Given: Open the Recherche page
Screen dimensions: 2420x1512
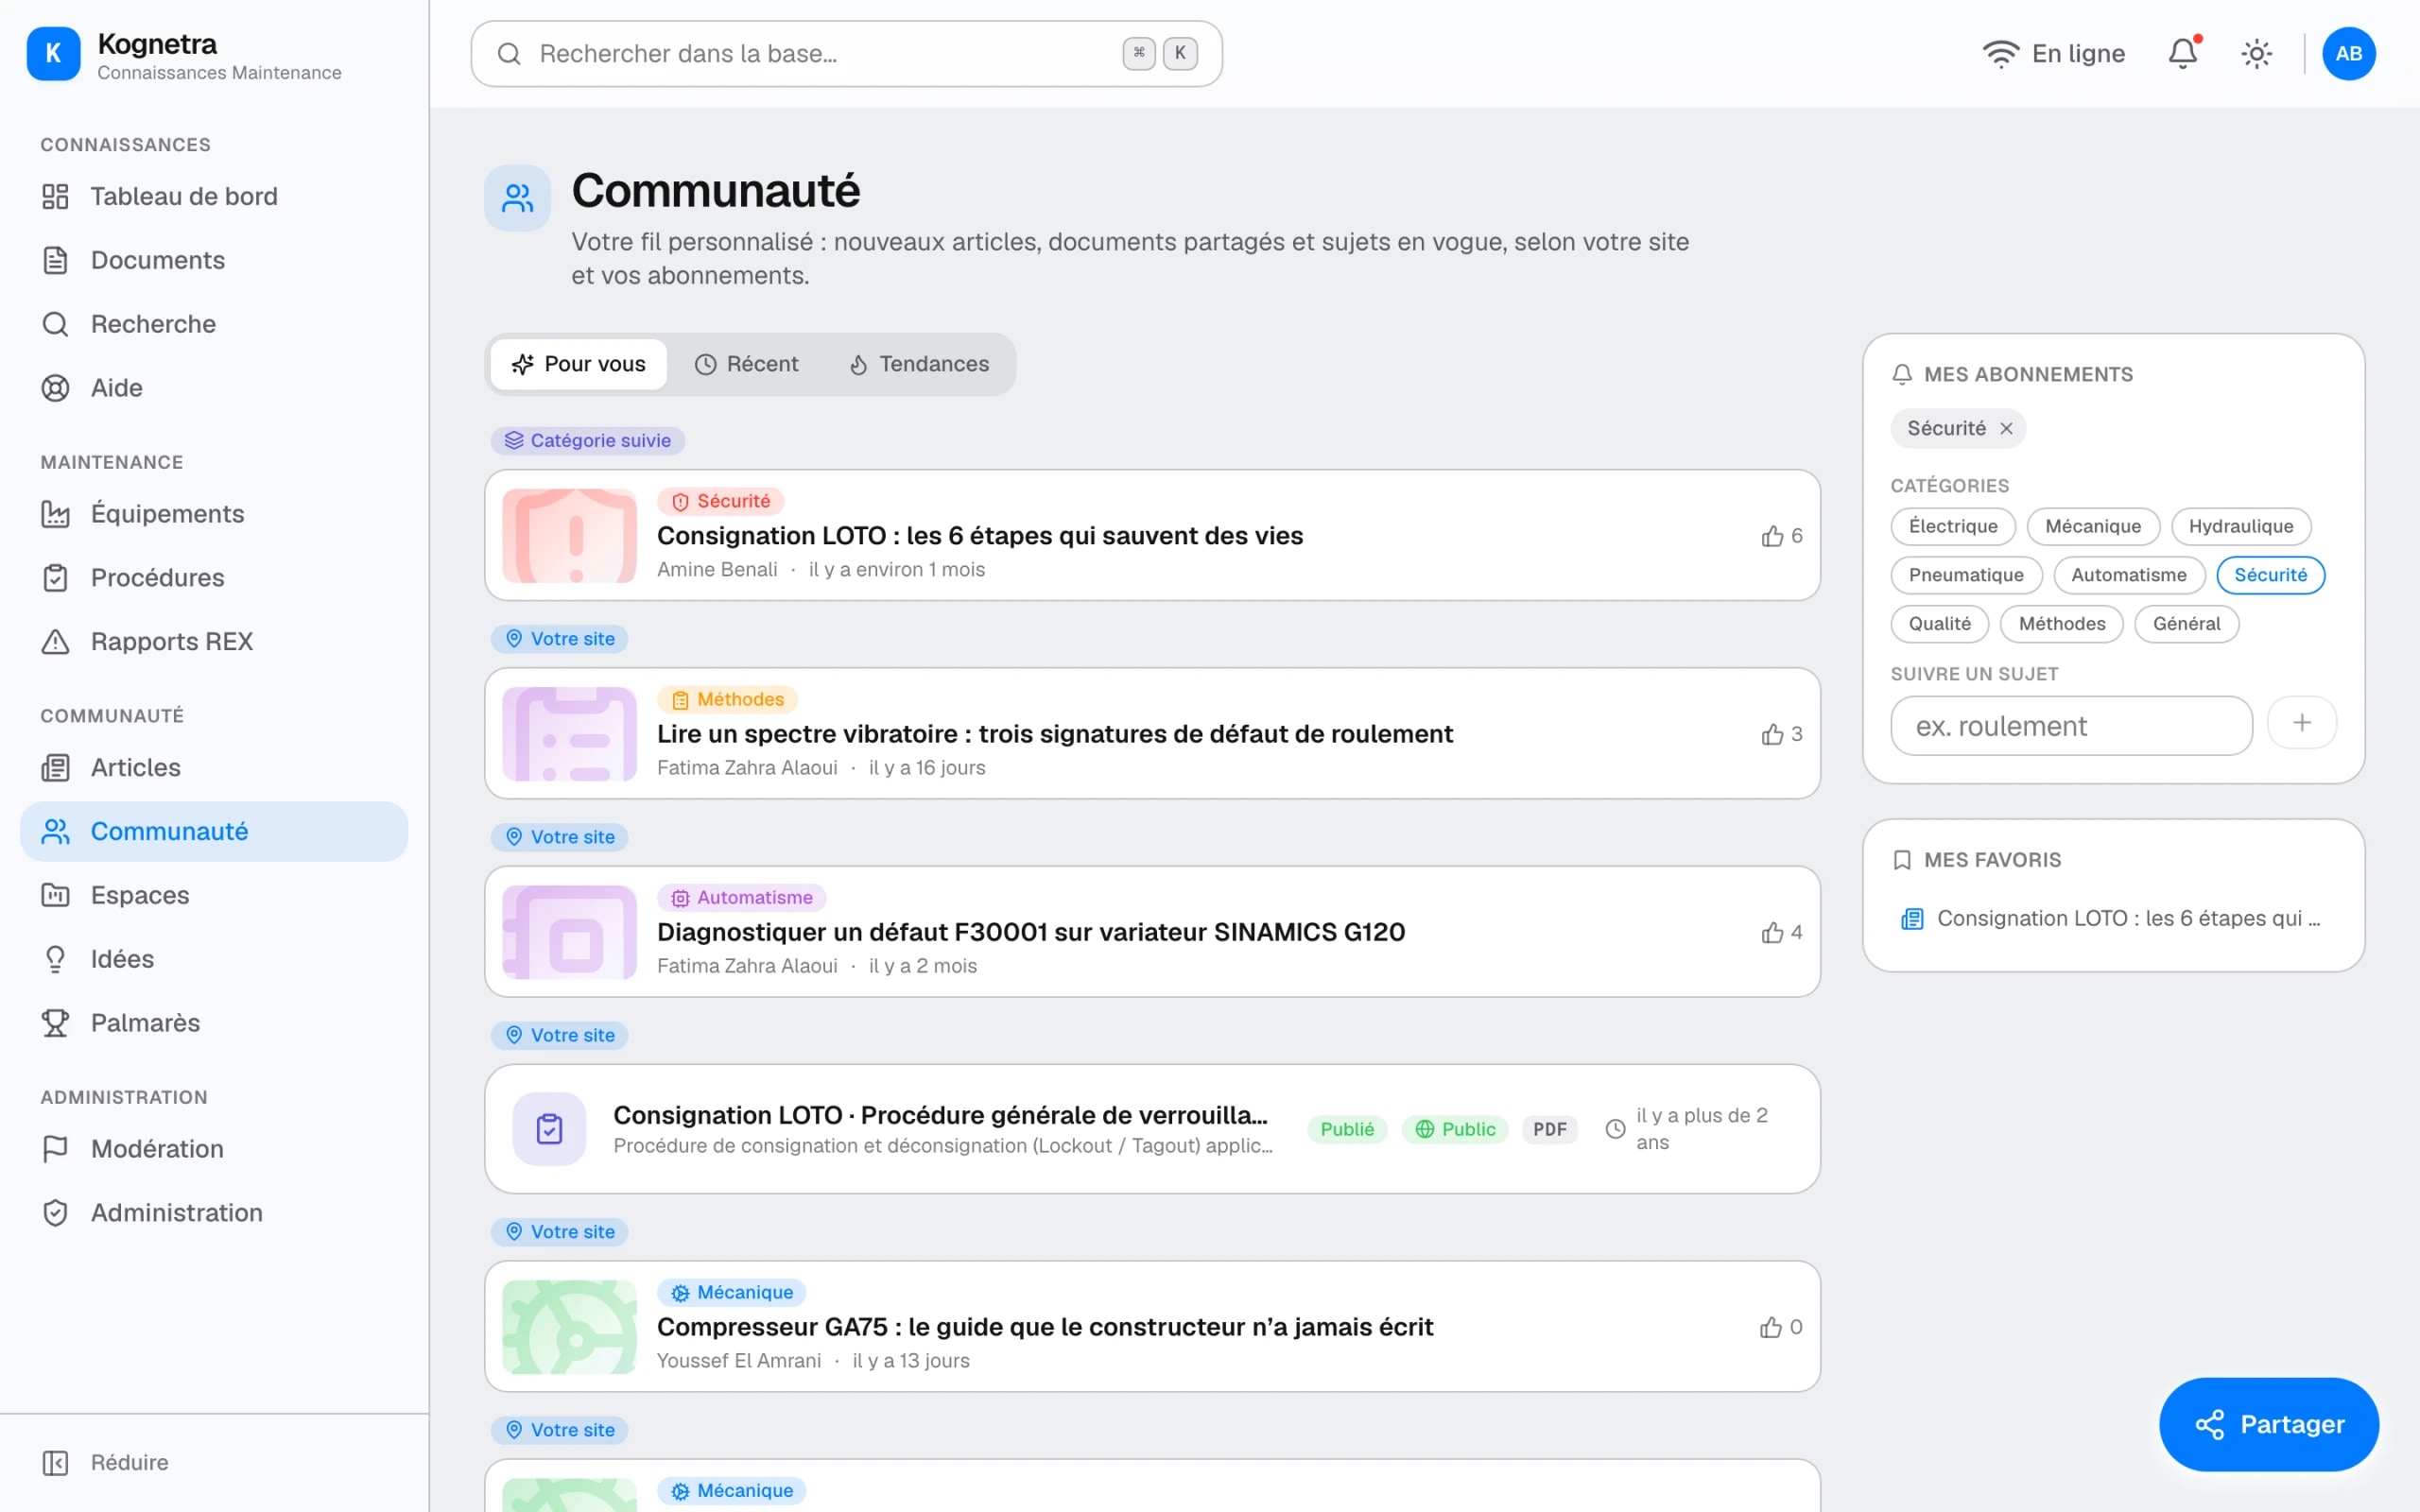Looking at the screenshot, I should click(214, 324).
